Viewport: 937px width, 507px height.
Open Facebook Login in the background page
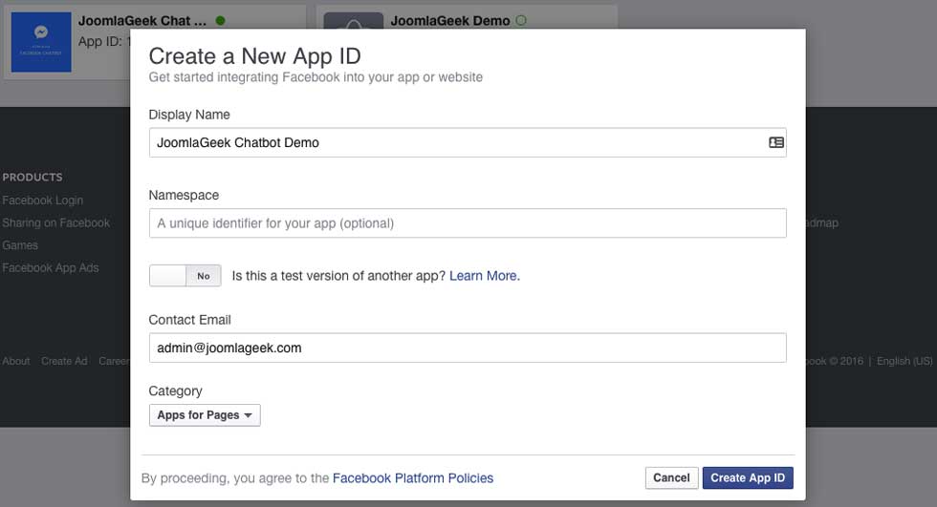[x=42, y=201]
